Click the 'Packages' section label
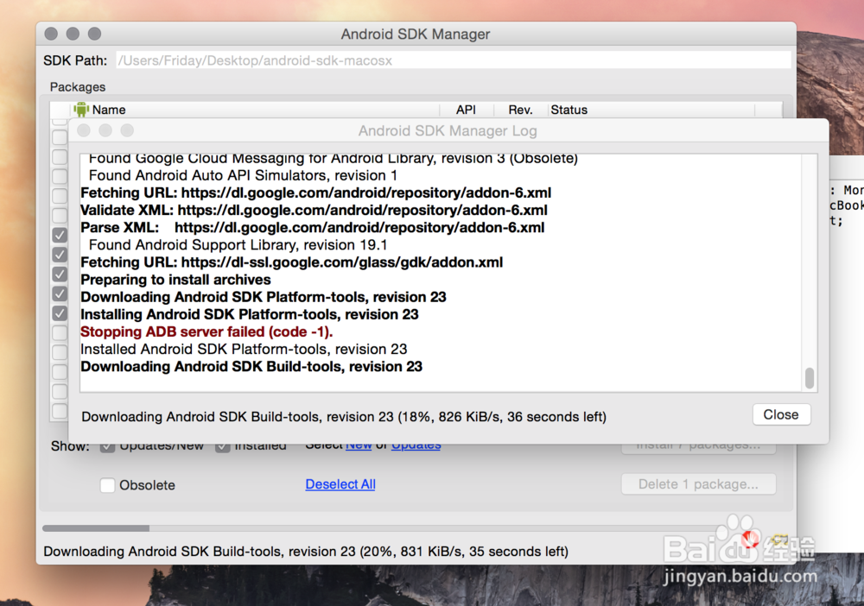The height and width of the screenshot is (606, 864). coord(78,87)
